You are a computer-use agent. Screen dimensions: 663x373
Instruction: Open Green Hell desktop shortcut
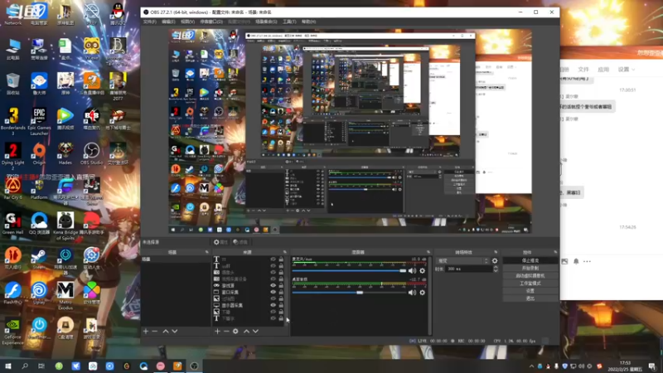12,224
